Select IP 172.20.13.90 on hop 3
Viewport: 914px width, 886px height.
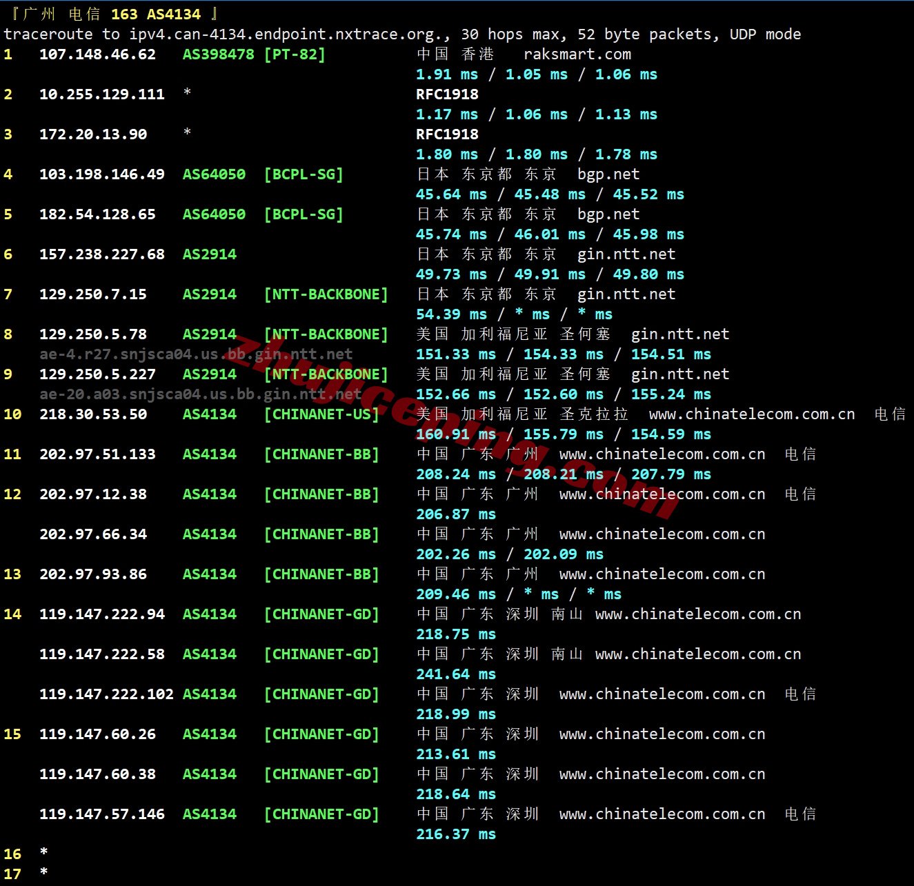pyautogui.click(x=93, y=134)
